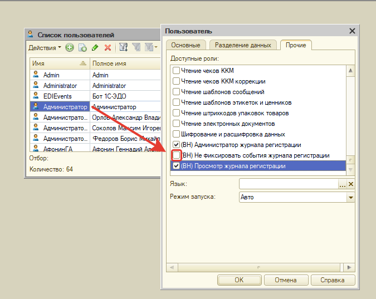Click the user icon next to АфонинГА
The width and height of the screenshot is (376, 299).
click(x=36, y=149)
